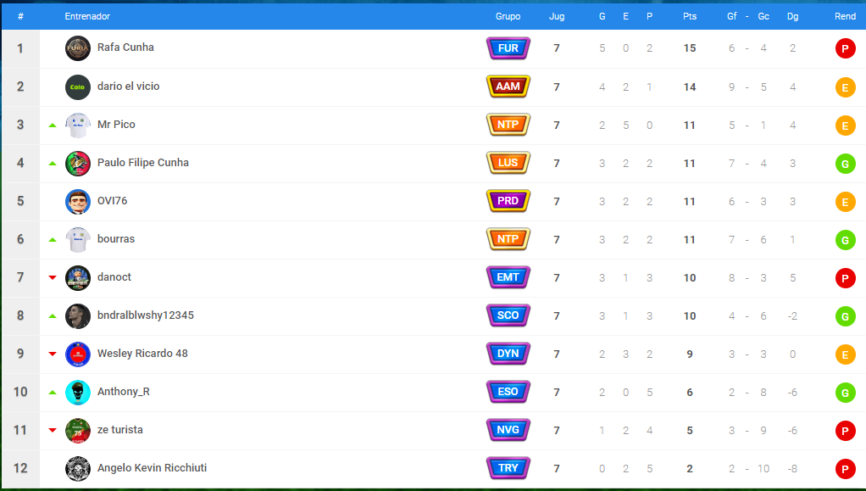
Task: Click the PRD group badge
Action: (x=508, y=201)
